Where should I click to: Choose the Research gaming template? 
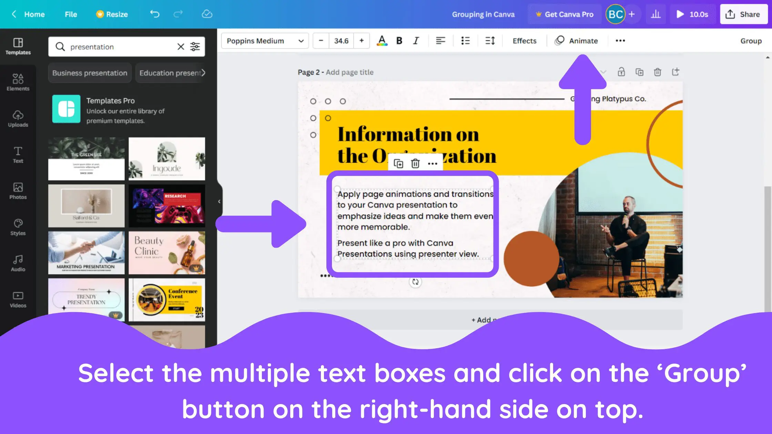(167, 206)
